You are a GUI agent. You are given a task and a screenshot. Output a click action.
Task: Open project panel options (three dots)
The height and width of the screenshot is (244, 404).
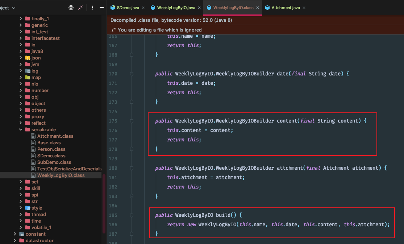92,8
